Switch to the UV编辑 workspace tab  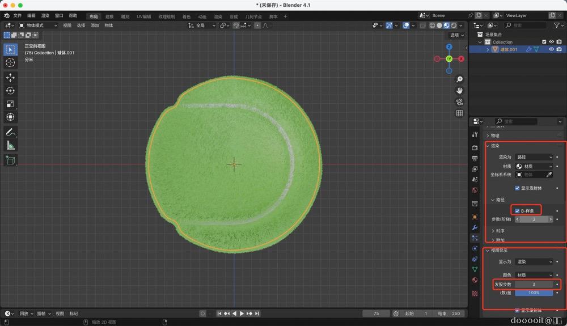tap(143, 16)
